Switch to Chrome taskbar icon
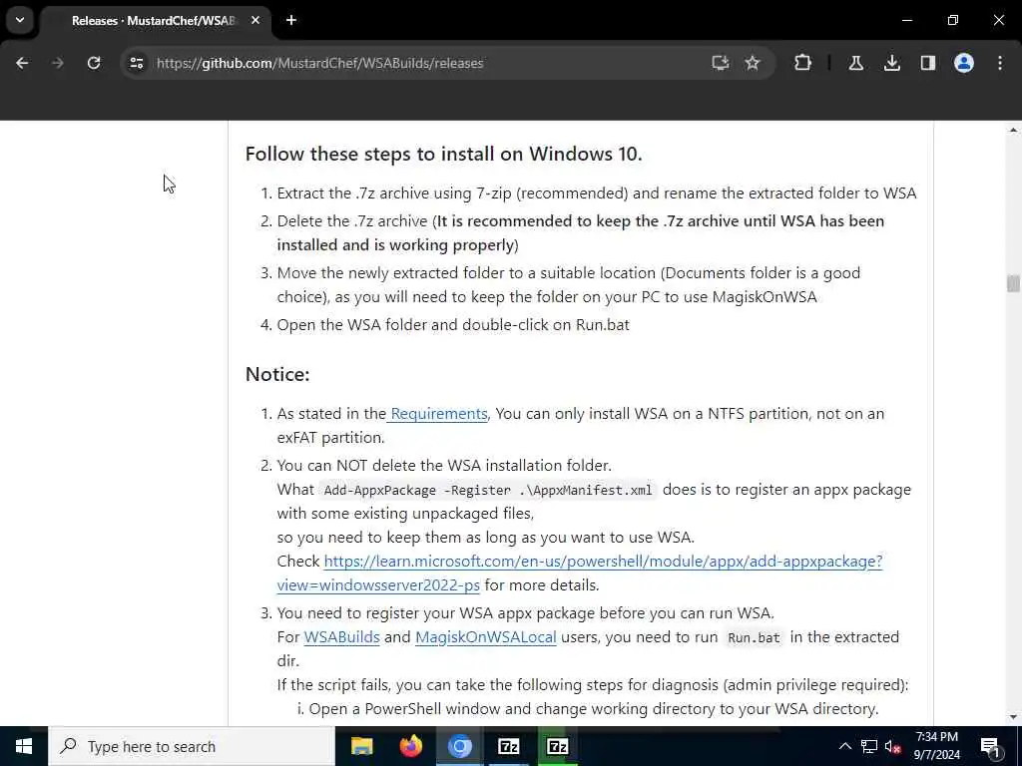The height and width of the screenshot is (766, 1022). pyautogui.click(x=459, y=746)
